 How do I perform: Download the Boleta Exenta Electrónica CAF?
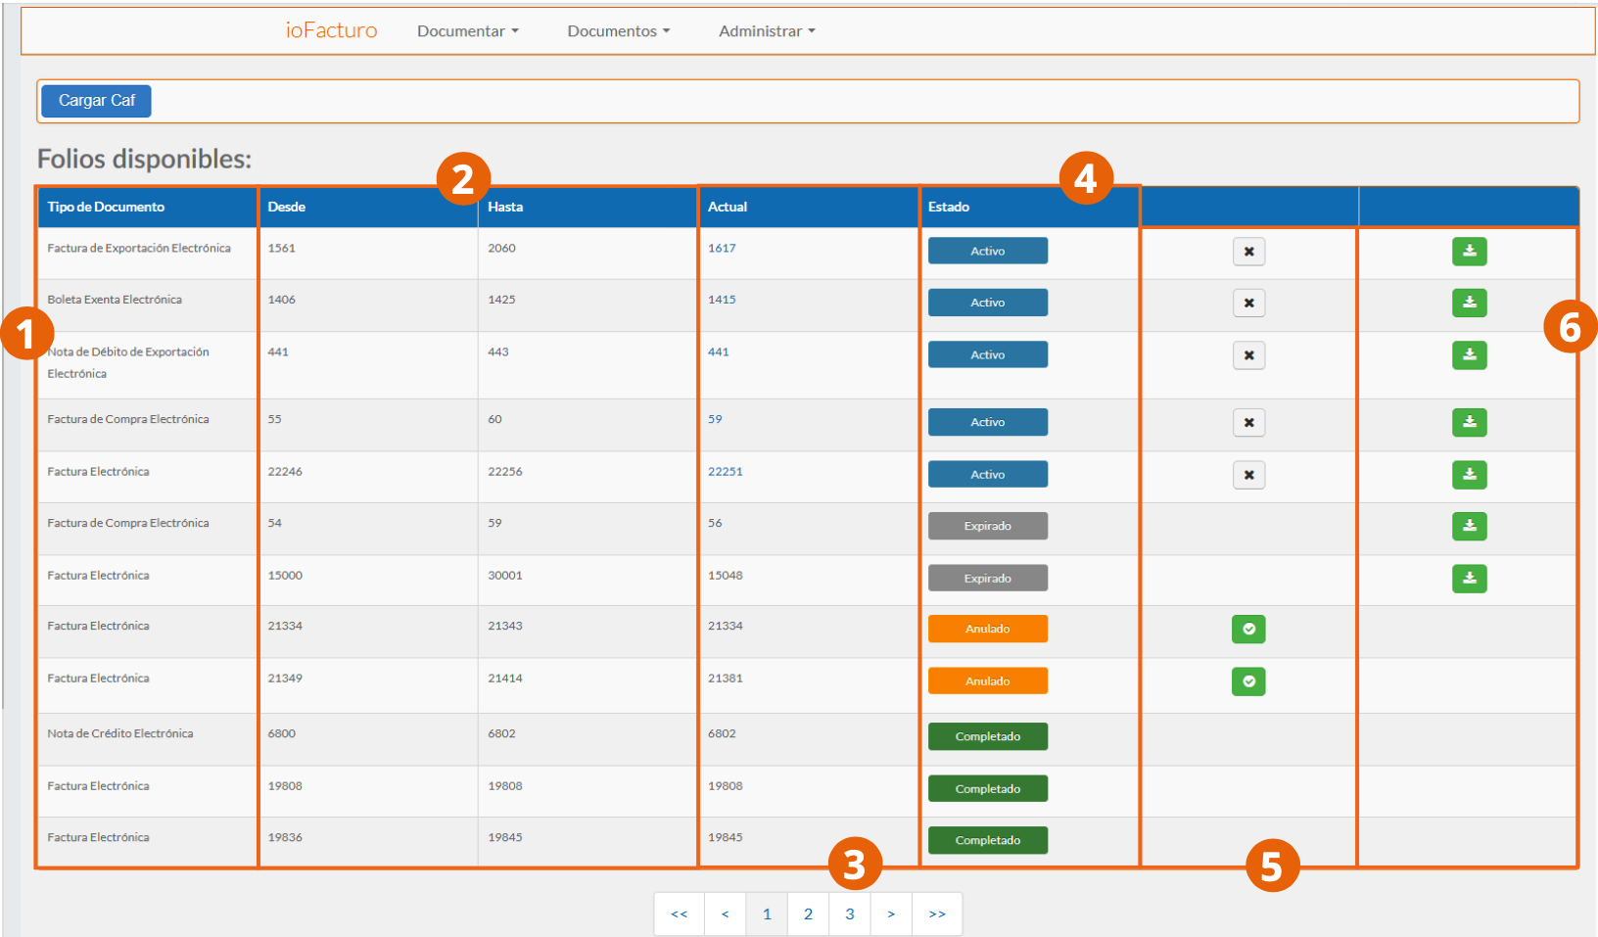(1469, 303)
